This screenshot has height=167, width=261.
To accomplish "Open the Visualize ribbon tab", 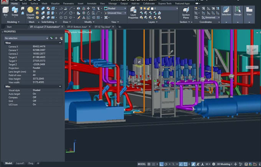I will pyautogui.click(x=55, y=3).
